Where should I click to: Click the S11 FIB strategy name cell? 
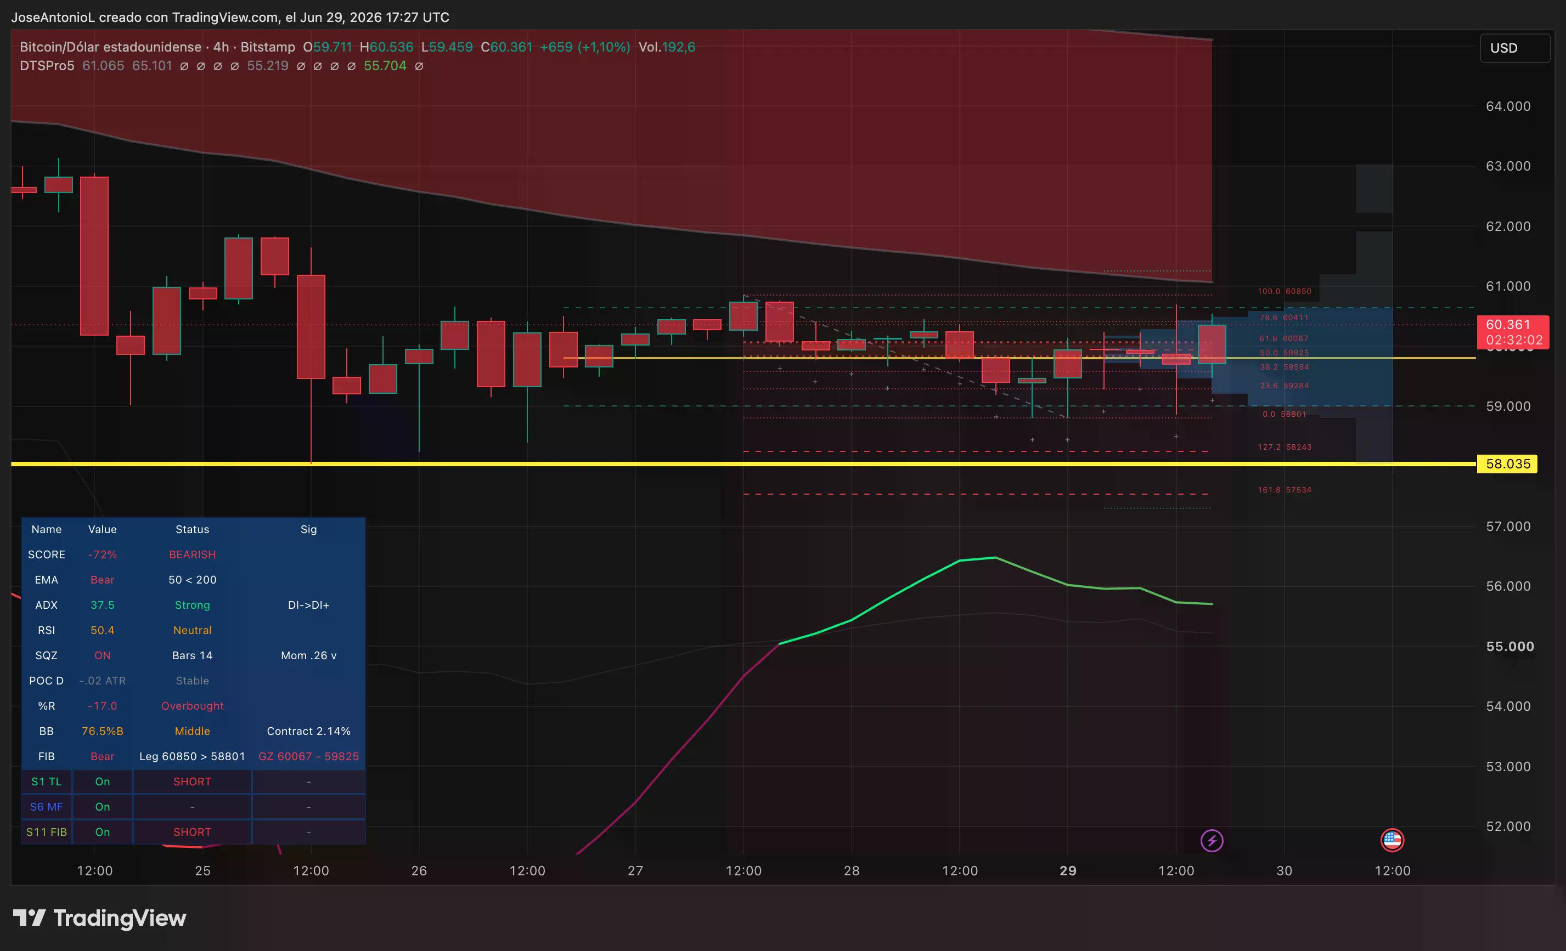click(47, 832)
